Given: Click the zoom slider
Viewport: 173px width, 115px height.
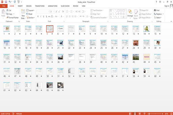Looking at the screenshot, I should pos(155,114).
